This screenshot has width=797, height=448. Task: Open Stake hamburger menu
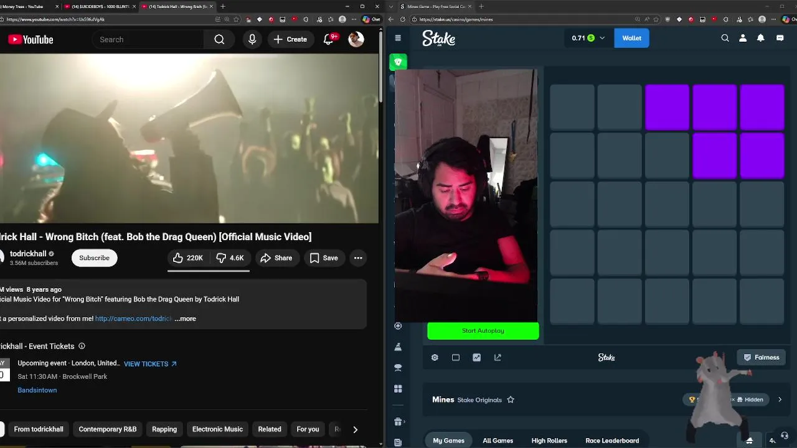(x=398, y=38)
